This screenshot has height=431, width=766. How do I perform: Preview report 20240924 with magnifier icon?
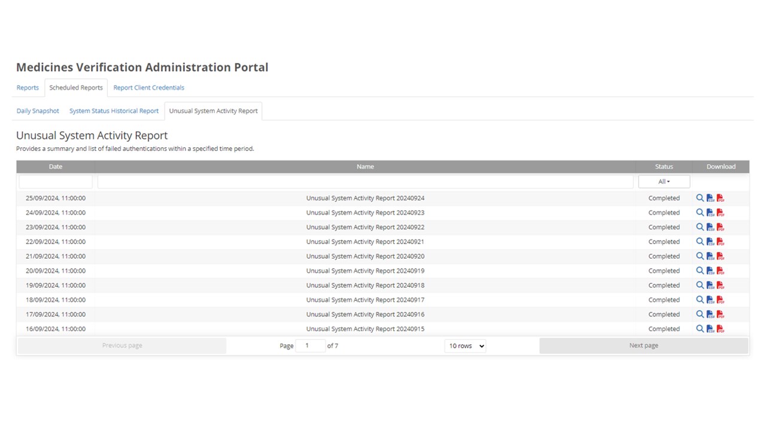(700, 198)
